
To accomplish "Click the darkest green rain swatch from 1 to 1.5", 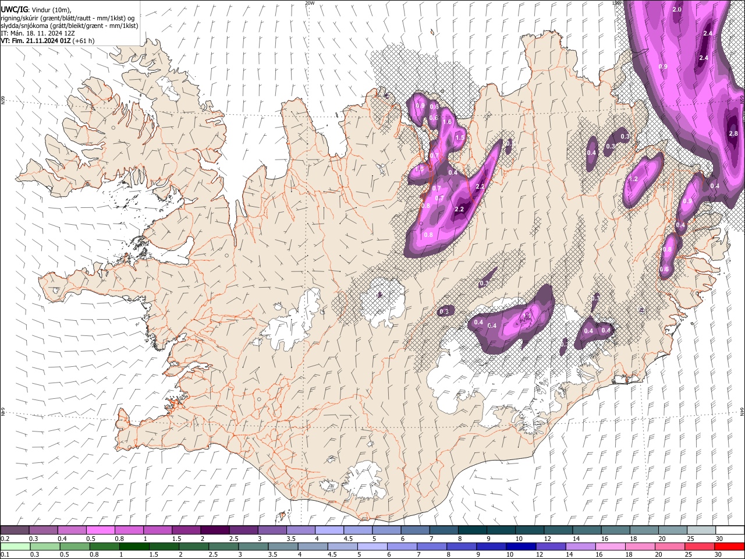I will [x=134, y=546].
